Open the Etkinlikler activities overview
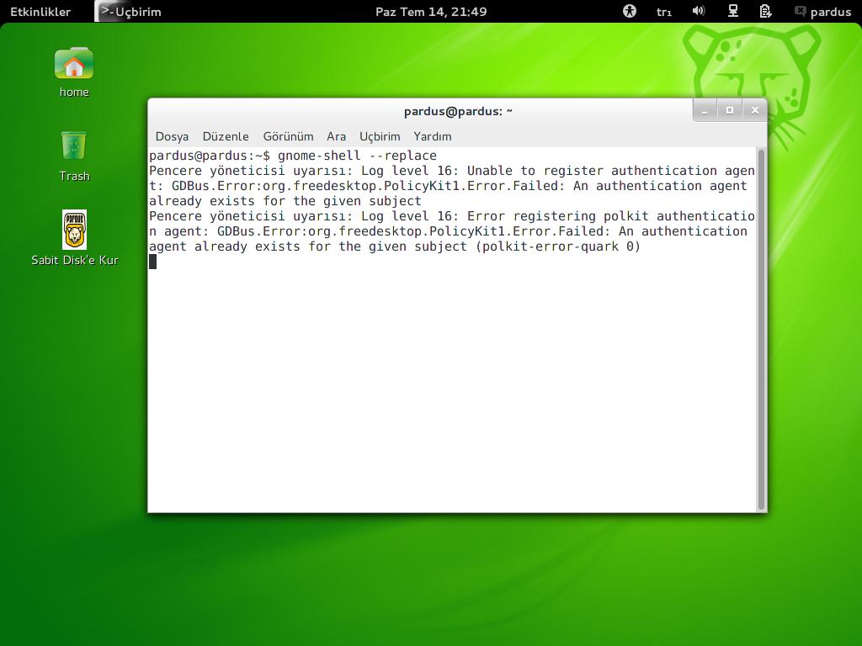862x646 pixels. tap(40, 12)
